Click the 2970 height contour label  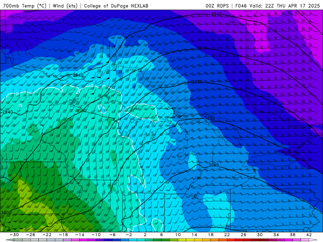tap(201, 48)
